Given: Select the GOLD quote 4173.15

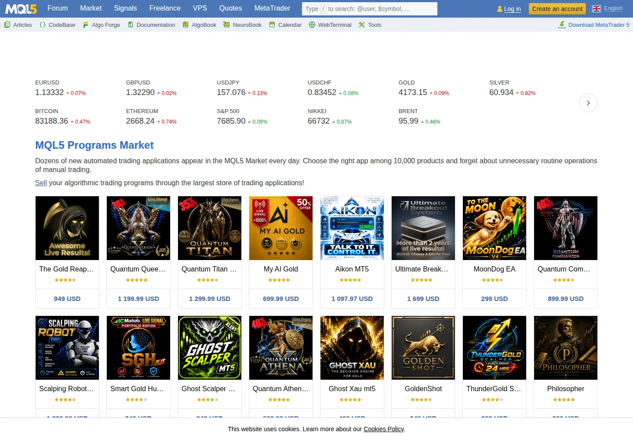Looking at the screenshot, I should coord(413,92).
